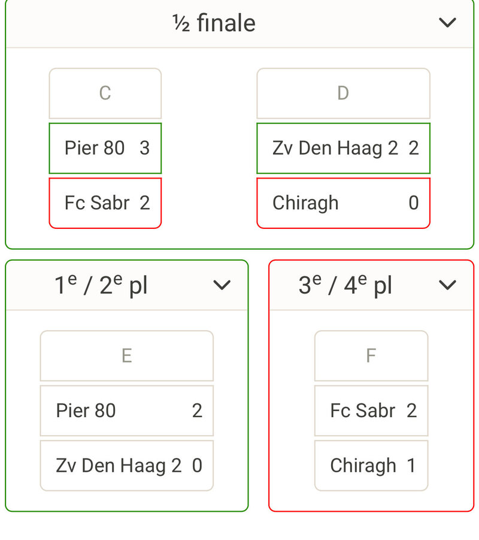Select Pier 80 in match C
479x540 pixels.
coord(95,148)
